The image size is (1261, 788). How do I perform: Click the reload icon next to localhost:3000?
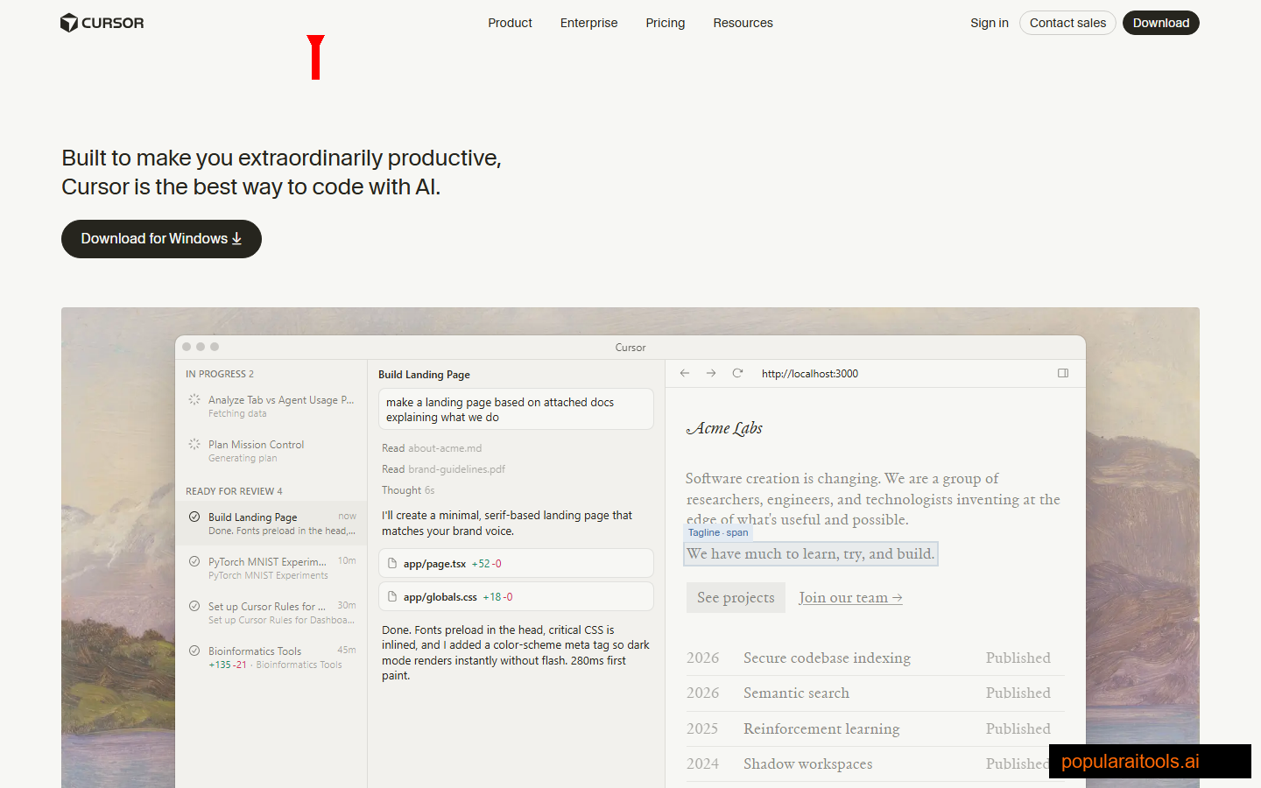pos(737,373)
